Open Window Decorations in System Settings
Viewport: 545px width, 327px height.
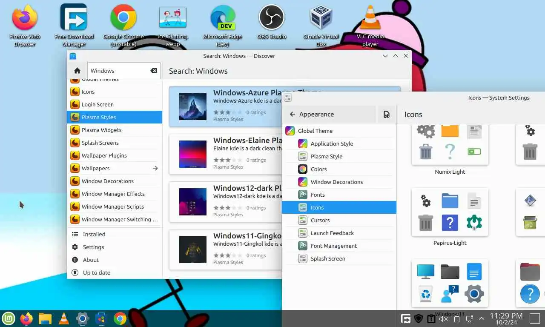click(339, 182)
